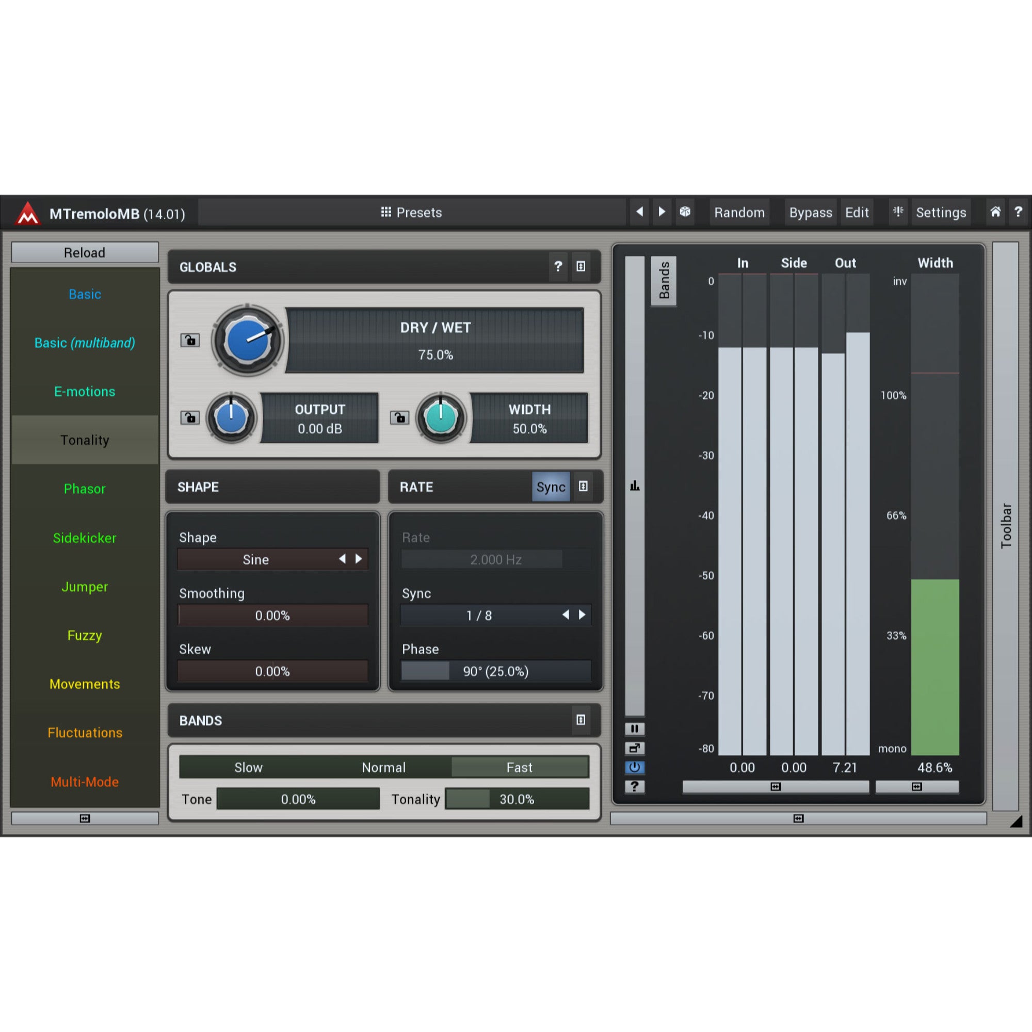Go to next preset arrow

(x=662, y=212)
